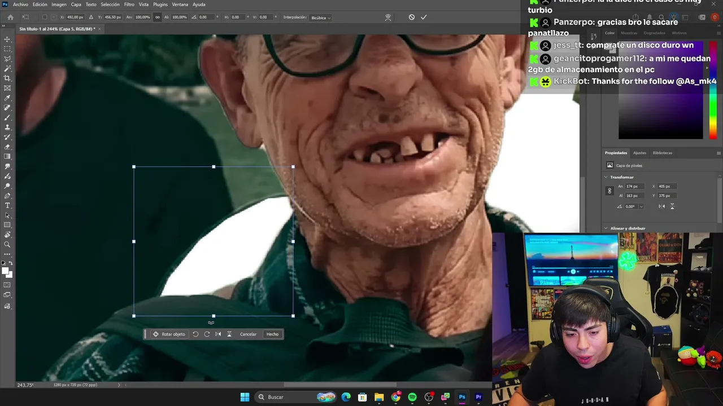Open the Windows Start menu
This screenshot has width=723, height=406.
click(245, 397)
